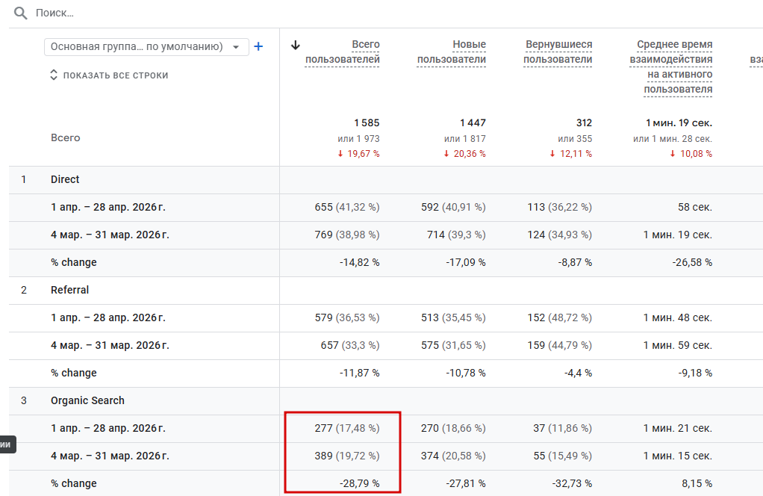Viewport: 763px width, 496px height.
Task: Click the dropdown caret in the dimension selector
Action: 237,47
